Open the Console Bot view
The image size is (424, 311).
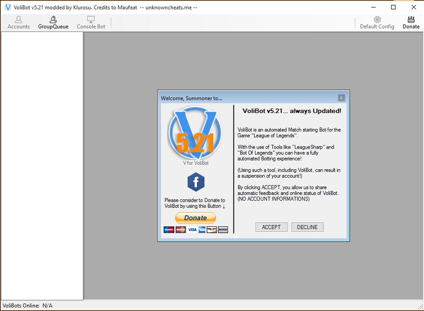tap(91, 23)
